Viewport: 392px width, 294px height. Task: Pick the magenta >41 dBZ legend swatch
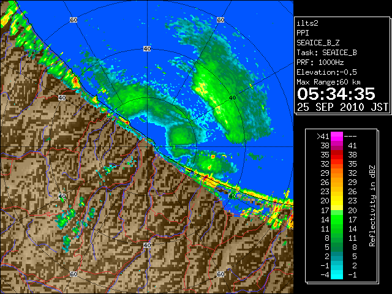click(337, 137)
